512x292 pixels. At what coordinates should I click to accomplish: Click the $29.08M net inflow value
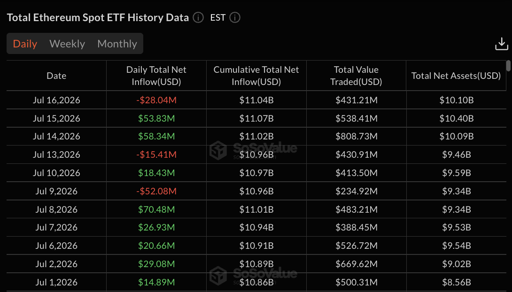pos(156,264)
